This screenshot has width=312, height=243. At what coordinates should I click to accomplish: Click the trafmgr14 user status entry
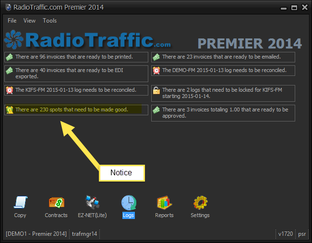coord(84,234)
